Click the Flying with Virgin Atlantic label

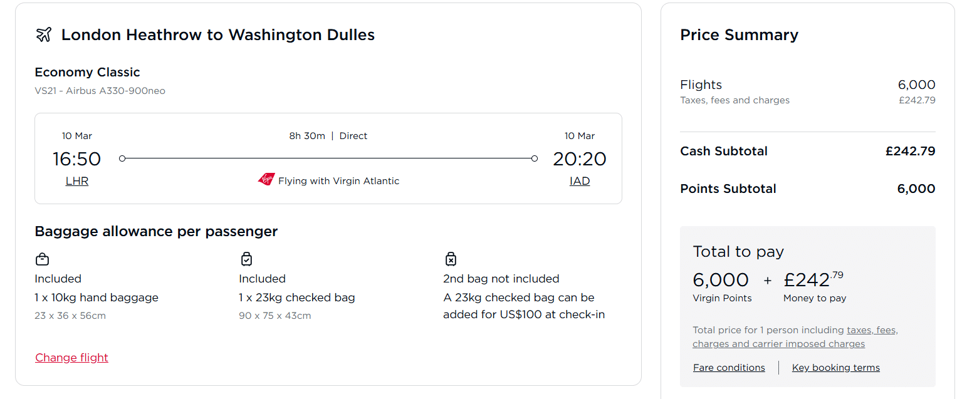(338, 181)
